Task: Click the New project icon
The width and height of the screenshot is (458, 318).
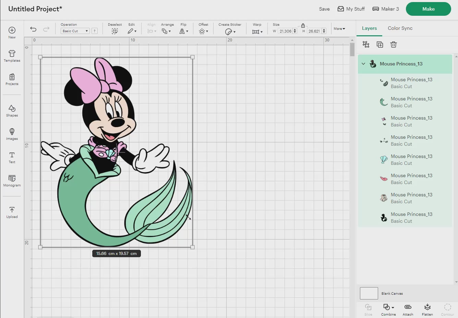Action: (x=12, y=33)
